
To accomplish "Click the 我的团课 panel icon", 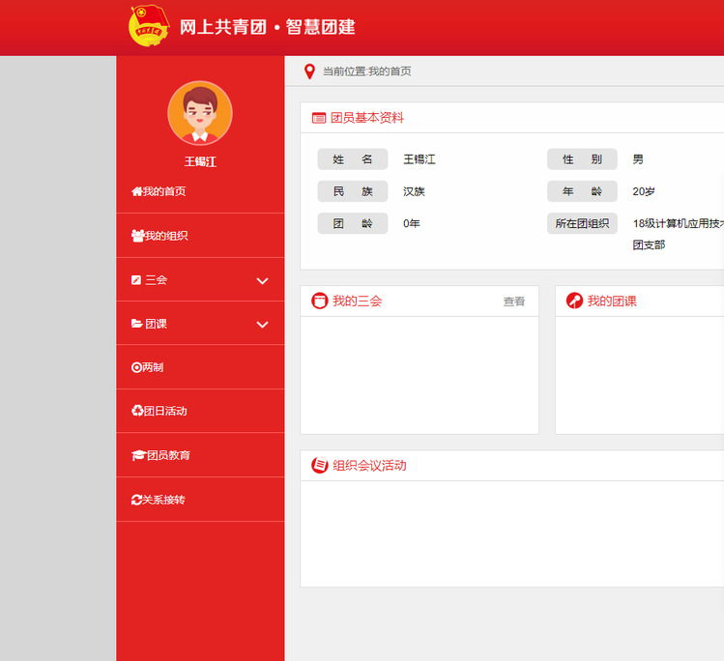I will point(574,302).
